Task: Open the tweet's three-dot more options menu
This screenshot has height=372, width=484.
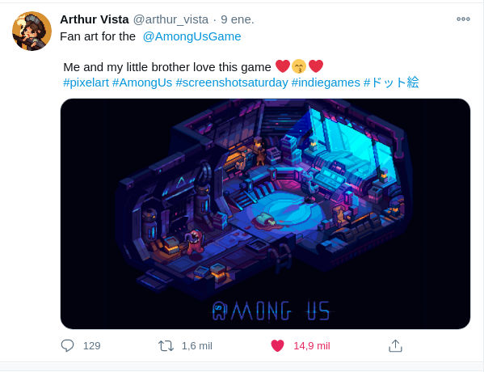Action: point(463,19)
